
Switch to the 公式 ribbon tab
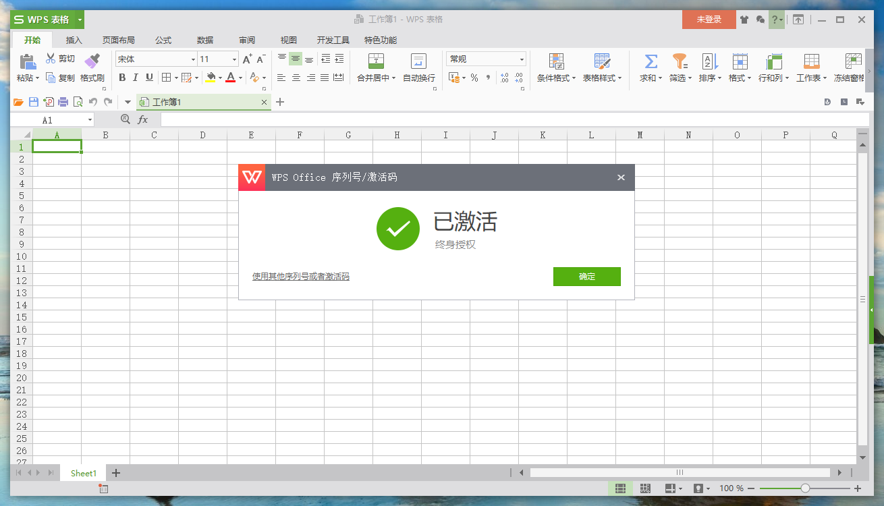163,40
